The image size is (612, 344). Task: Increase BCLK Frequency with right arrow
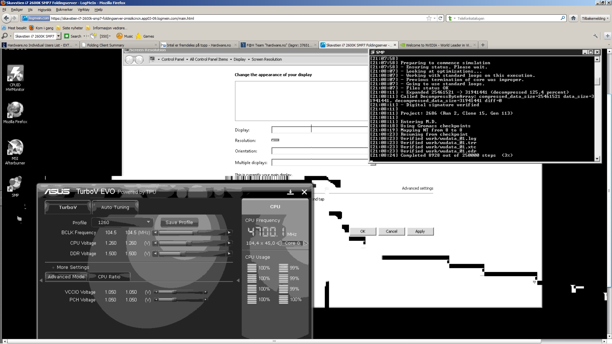point(229,233)
